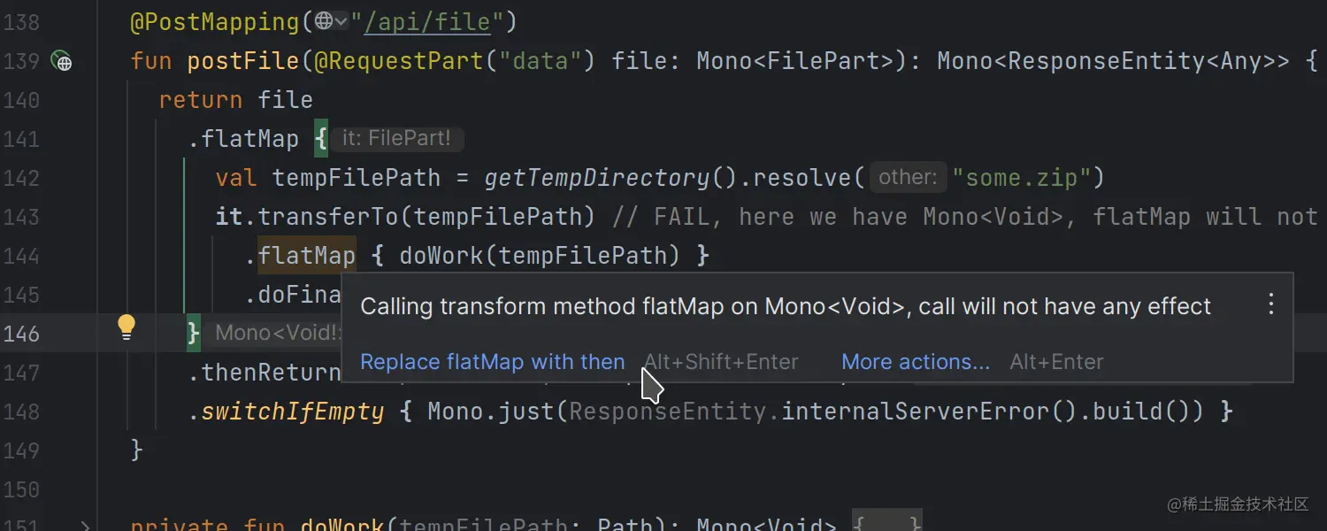1327x531 pixels.
Task: Click the popup inspection message text
Action: [x=786, y=306]
